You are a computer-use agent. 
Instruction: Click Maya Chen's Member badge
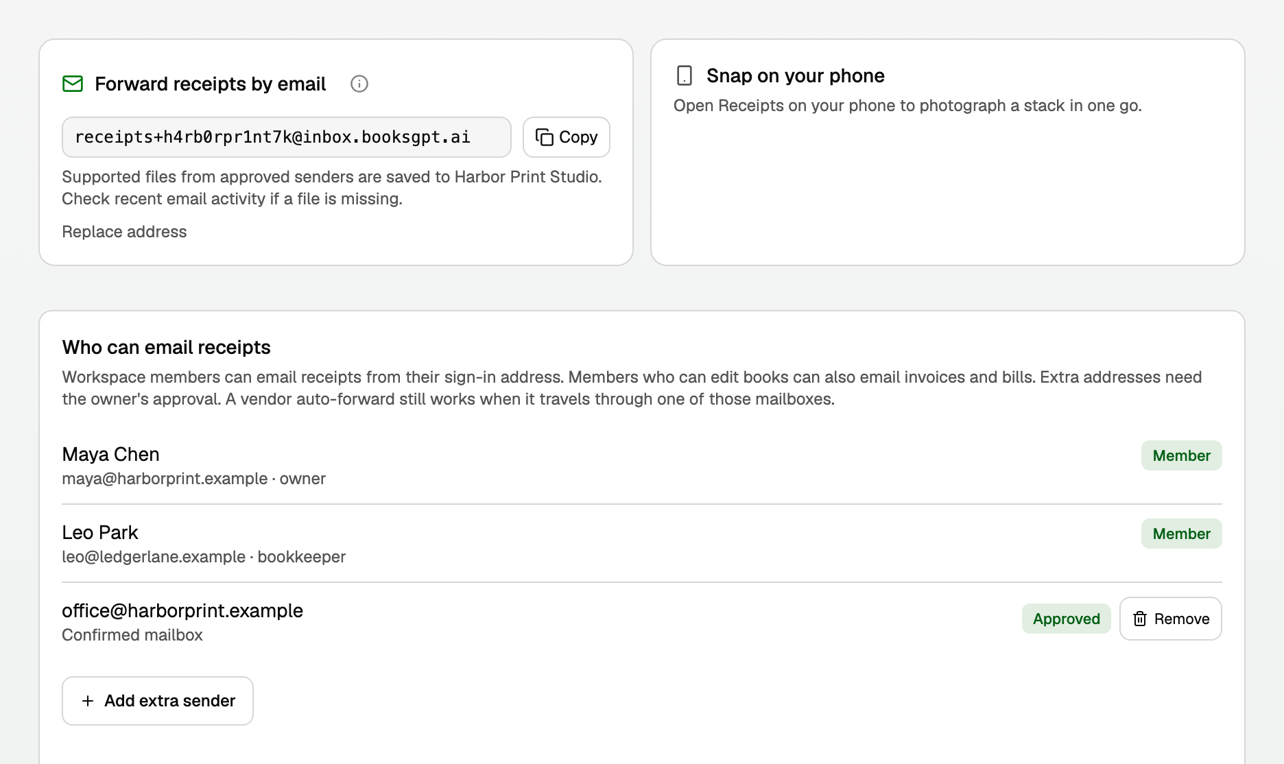coord(1182,455)
